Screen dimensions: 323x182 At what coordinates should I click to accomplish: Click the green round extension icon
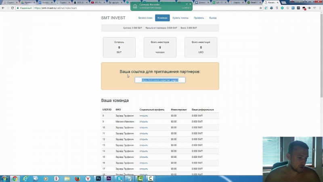coord(282,8)
